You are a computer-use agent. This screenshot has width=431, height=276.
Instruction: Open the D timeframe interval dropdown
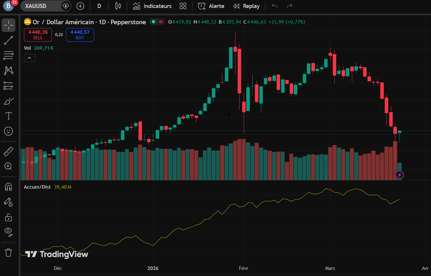(99, 6)
